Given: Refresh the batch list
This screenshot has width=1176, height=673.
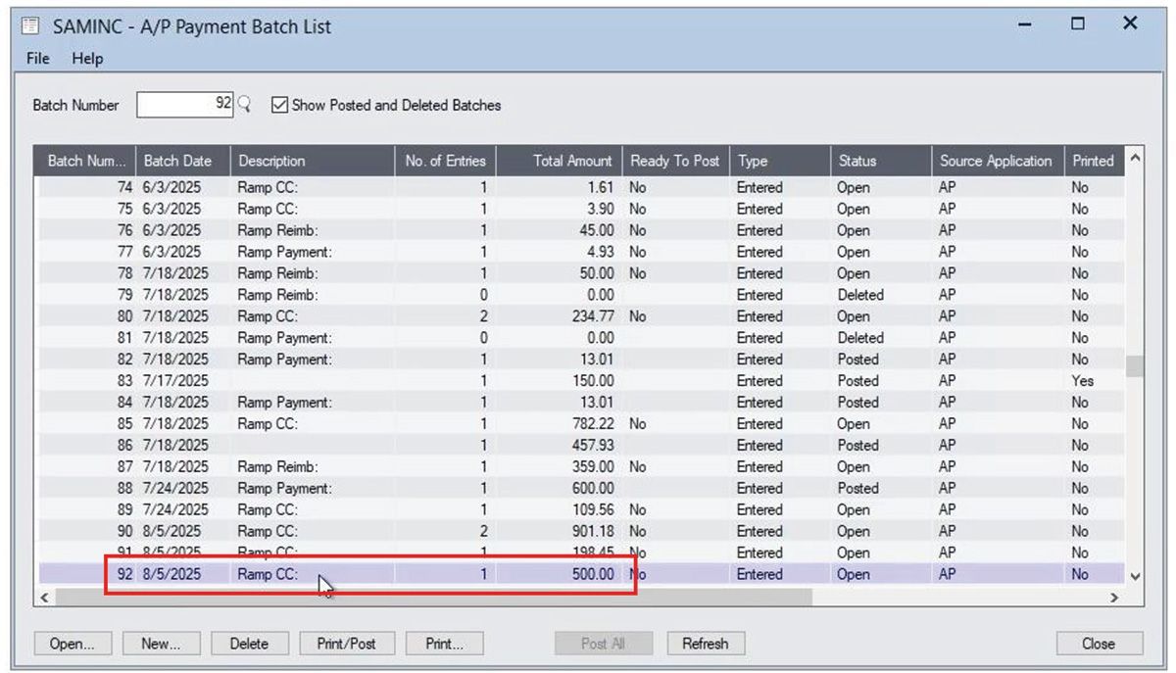Looking at the screenshot, I should coord(706,644).
